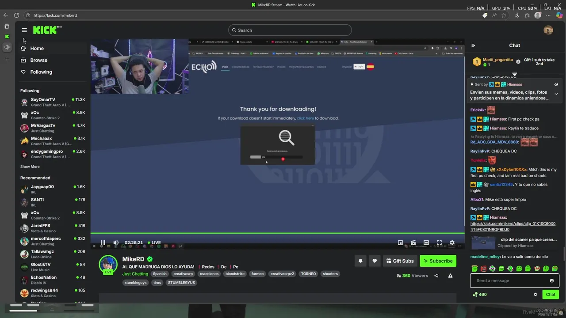The height and width of the screenshot is (318, 566).
Task: Open the GlostikTV recommended channel
Action: point(53,267)
